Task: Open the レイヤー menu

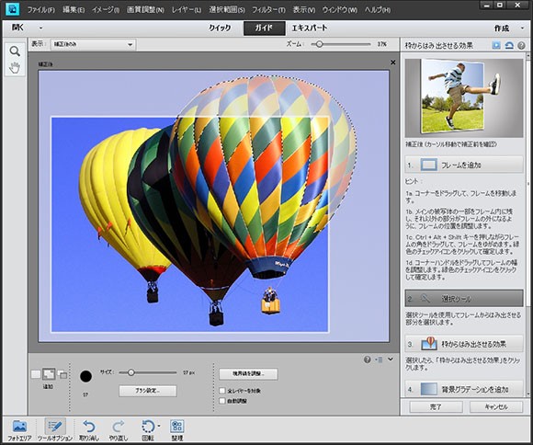Action: click(187, 10)
